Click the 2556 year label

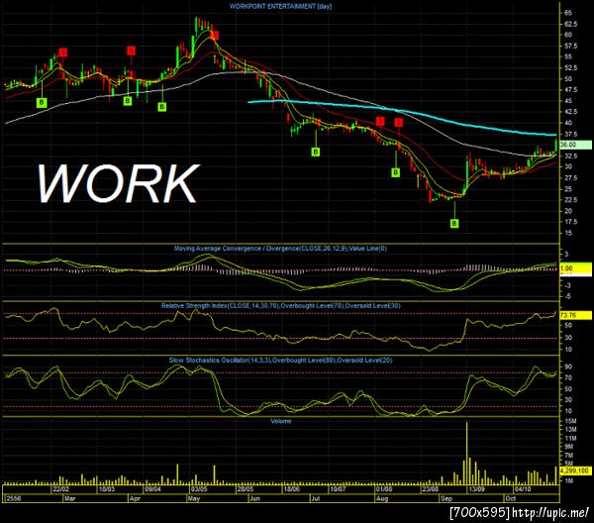[x=14, y=498]
